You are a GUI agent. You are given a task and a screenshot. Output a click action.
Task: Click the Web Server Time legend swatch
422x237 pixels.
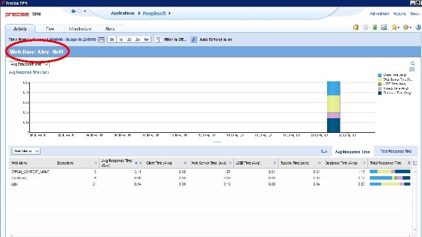coord(380,80)
